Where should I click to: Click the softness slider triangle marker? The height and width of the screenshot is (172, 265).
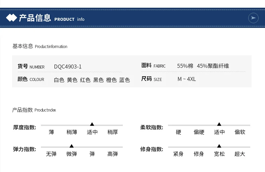coord(219,124)
